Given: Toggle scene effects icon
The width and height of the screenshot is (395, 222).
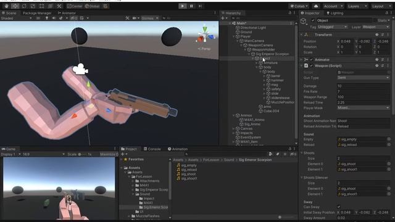Looking at the screenshot, I should tap(60, 18).
